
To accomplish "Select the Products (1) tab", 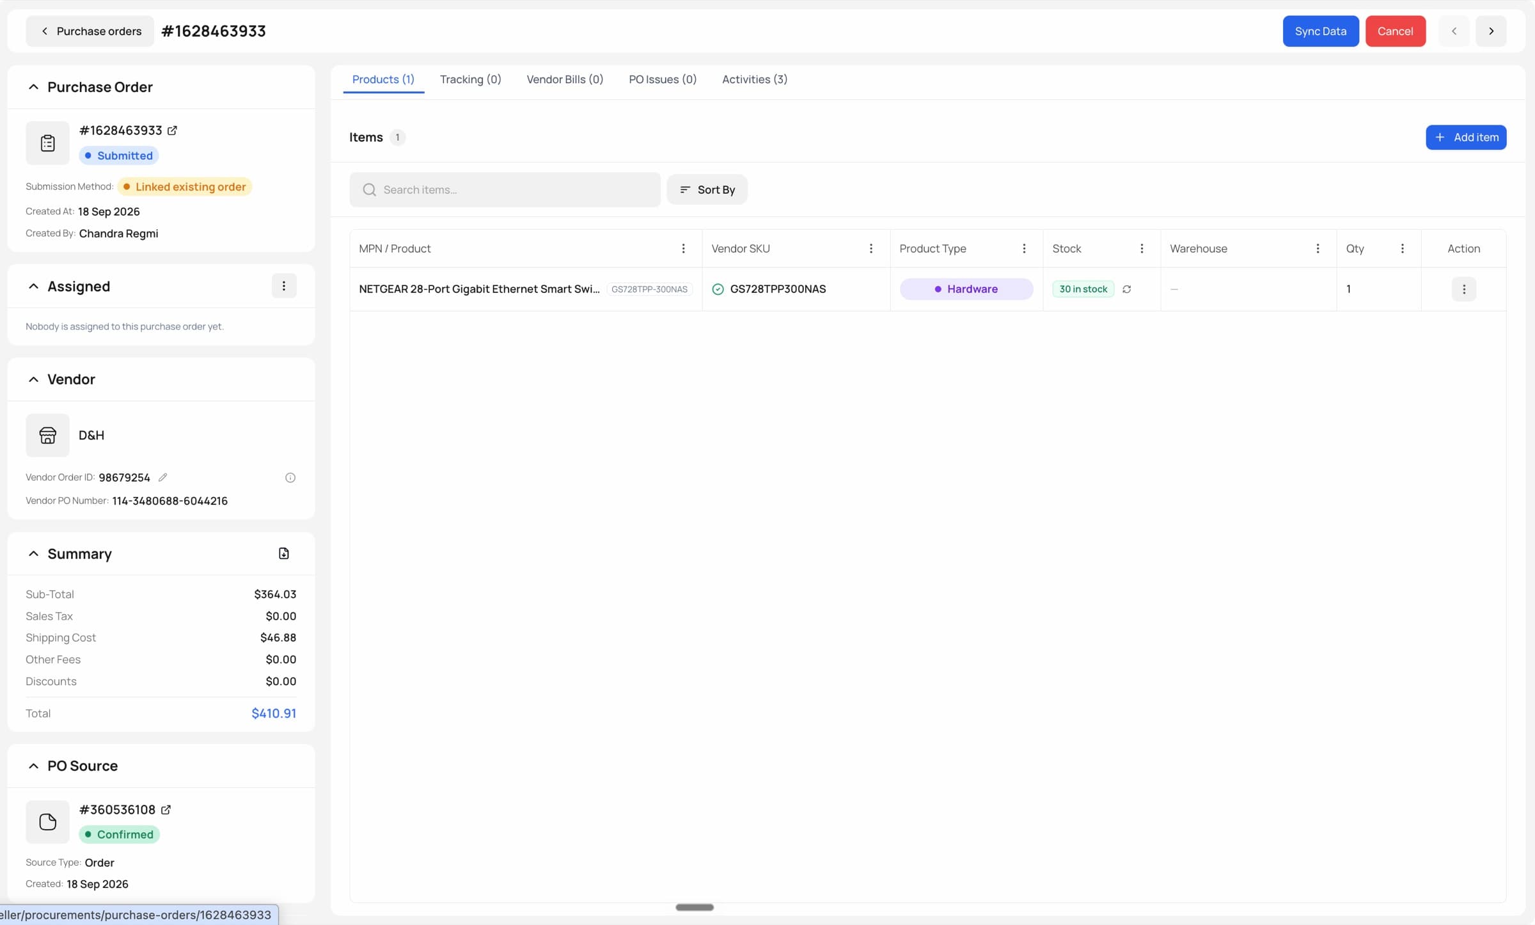I will (x=383, y=79).
